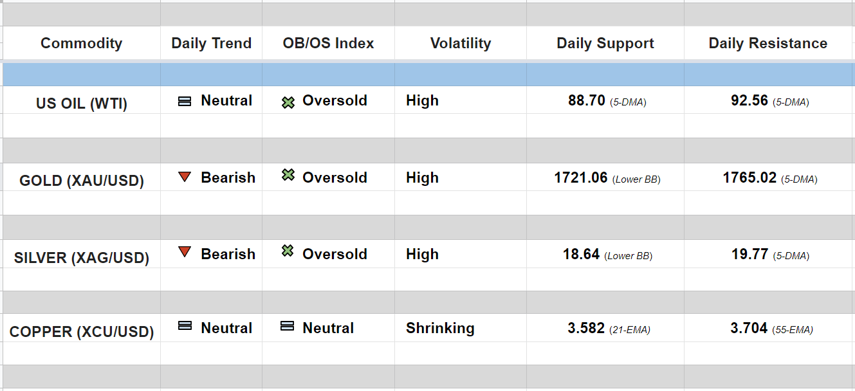Click the green oversold icon for Silver
Viewport: 855px width, 391px height.
(288, 251)
